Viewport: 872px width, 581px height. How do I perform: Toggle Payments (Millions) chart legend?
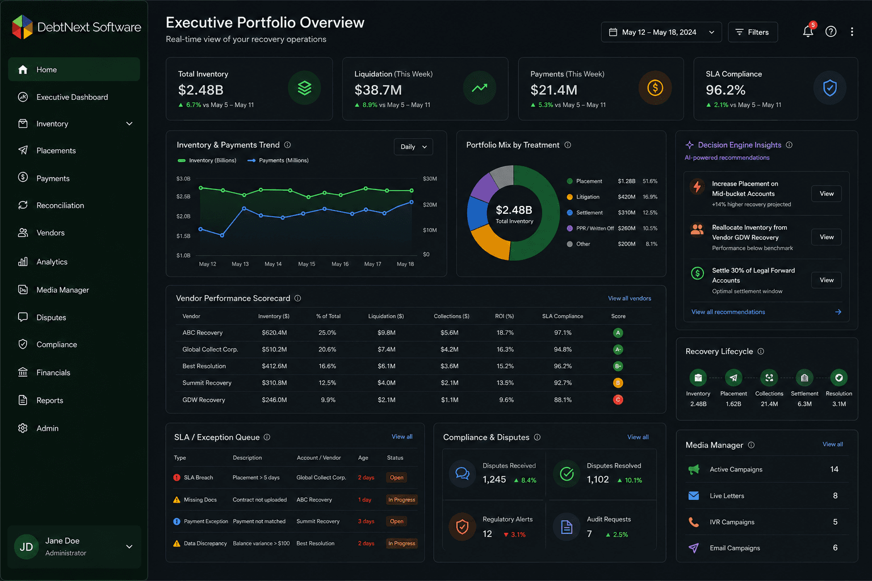click(278, 161)
